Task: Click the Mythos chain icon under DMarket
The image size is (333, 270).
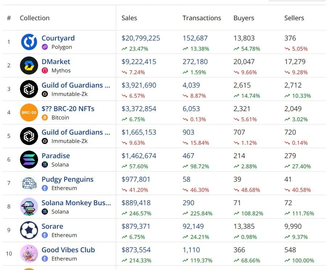Action: 45,70
